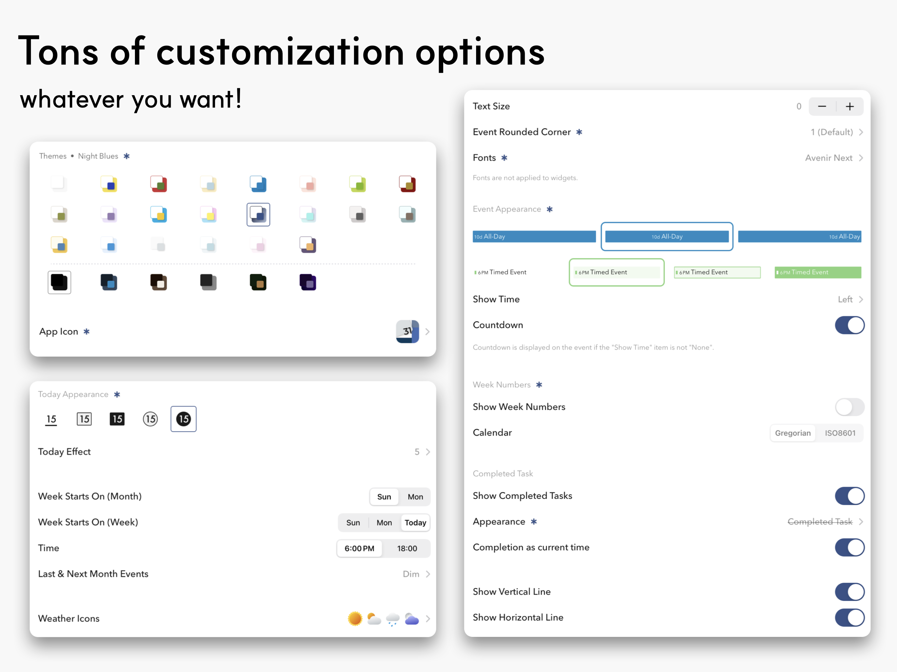The height and width of the screenshot is (672, 897).
Task: Select right-aligned All-Day event style
Action: 799,237
